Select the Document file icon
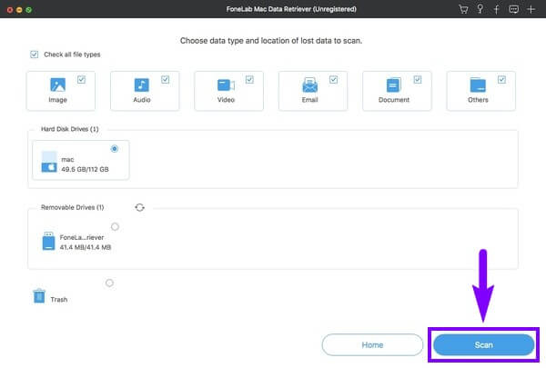The height and width of the screenshot is (368, 546). tap(394, 85)
